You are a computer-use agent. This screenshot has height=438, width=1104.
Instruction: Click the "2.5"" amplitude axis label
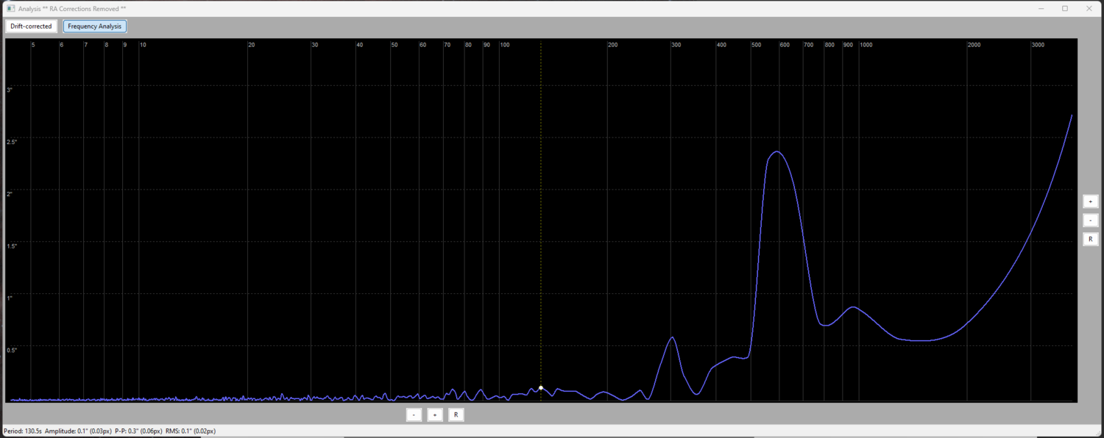click(11, 142)
